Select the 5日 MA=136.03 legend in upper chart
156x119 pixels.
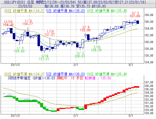(x=65, y=11)
